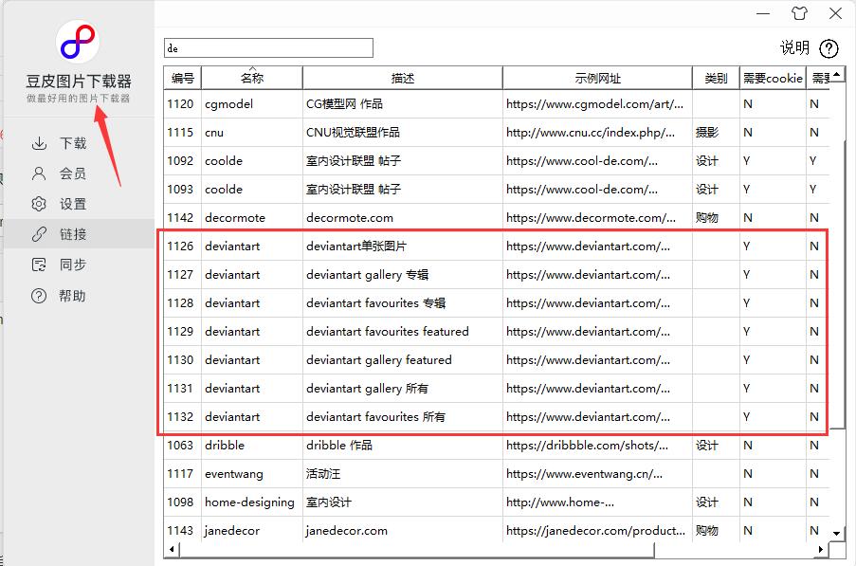Click the 示例网址 column header

(x=597, y=78)
